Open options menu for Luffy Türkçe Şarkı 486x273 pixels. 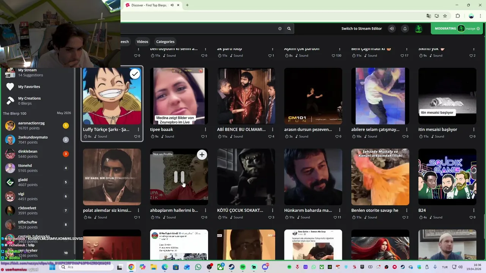(x=138, y=130)
